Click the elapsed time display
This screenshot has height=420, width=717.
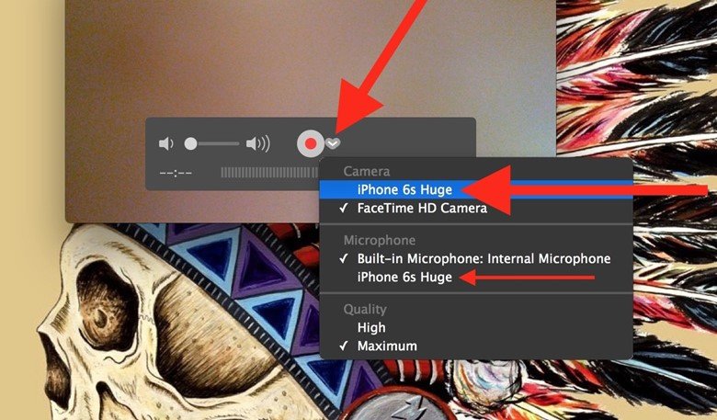pos(176,173)
